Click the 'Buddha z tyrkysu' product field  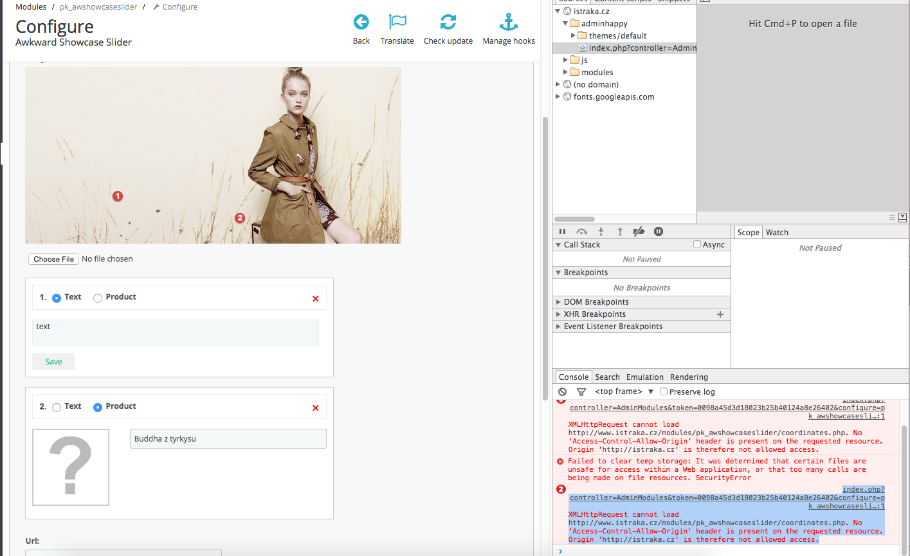[x=228, y=438]
